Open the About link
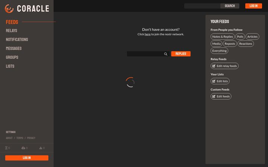This screenshot has width=268, height=167. click(9, 138)
